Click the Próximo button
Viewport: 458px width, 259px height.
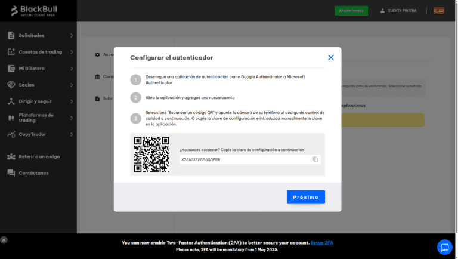[305, 197]
